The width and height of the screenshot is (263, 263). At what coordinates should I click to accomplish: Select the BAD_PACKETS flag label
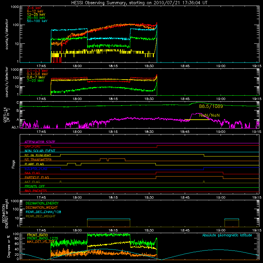pos(36,191)
